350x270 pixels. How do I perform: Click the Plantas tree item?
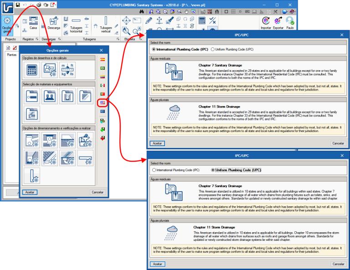tap(11, 55)
